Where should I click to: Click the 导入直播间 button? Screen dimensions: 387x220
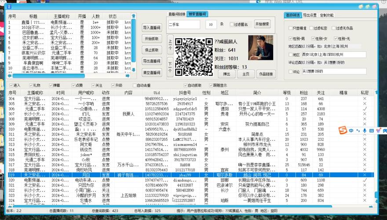(152, 27)
